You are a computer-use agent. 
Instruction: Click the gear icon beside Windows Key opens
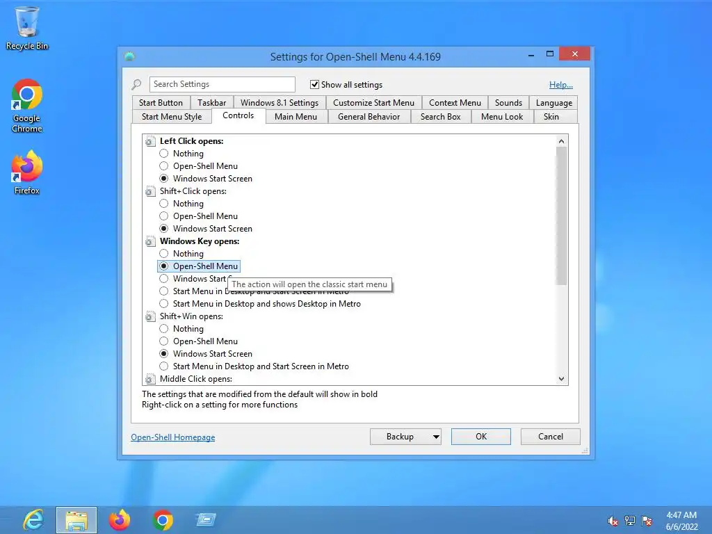150,241
